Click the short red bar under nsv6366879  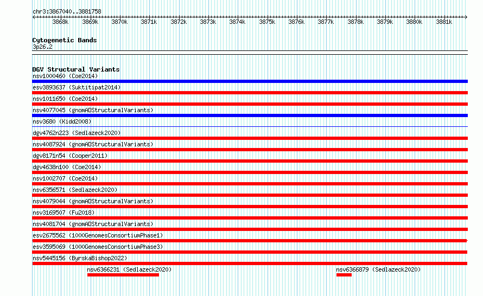pyautogui.click(x=344, y=275)
